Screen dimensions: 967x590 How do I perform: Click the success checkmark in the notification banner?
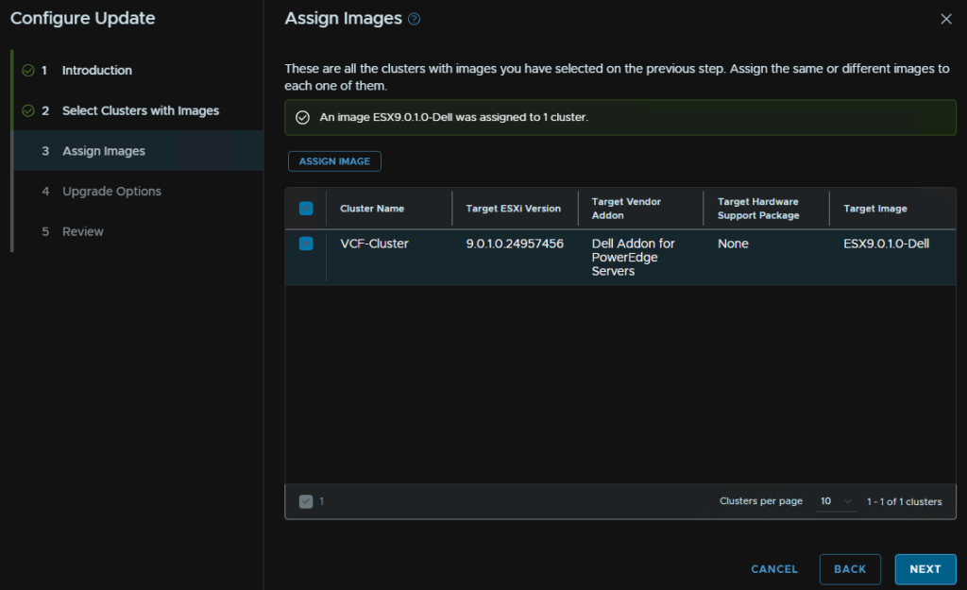coord(302,118)
